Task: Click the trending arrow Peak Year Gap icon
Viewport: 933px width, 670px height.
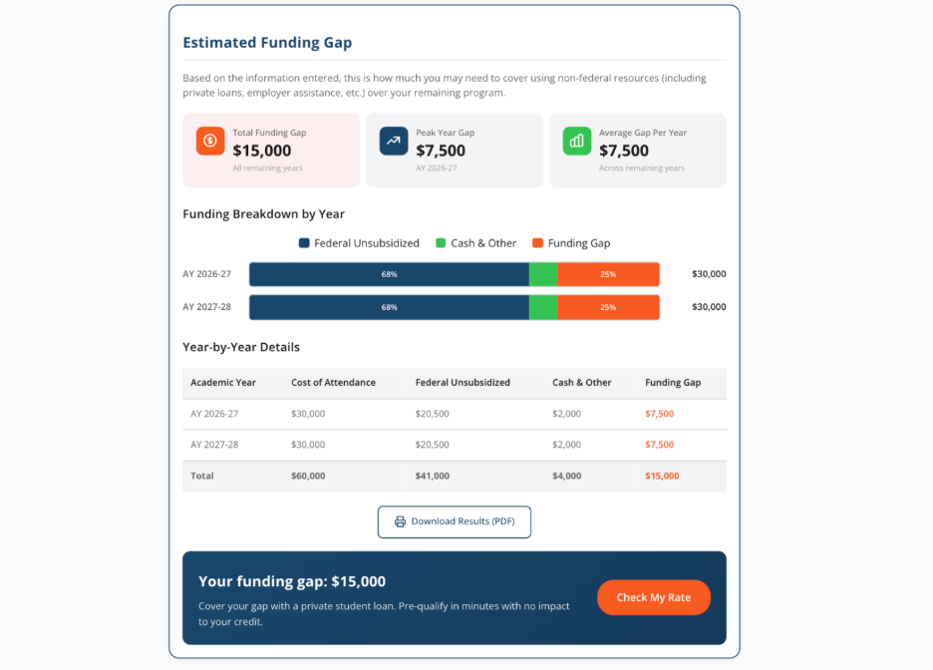Action: click(394, 141)
